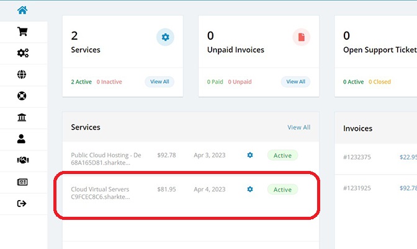Open View All link in Services list header
Viewport: 417px width, 249px height.
point(299,128)
